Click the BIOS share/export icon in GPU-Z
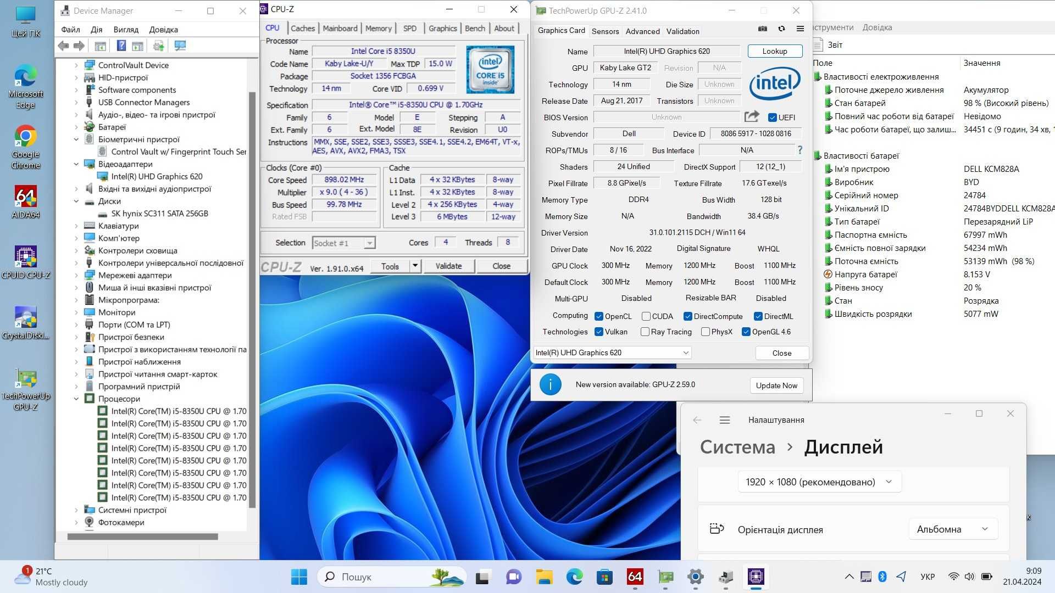This screenshot has height=593, width=1055. 752,116
